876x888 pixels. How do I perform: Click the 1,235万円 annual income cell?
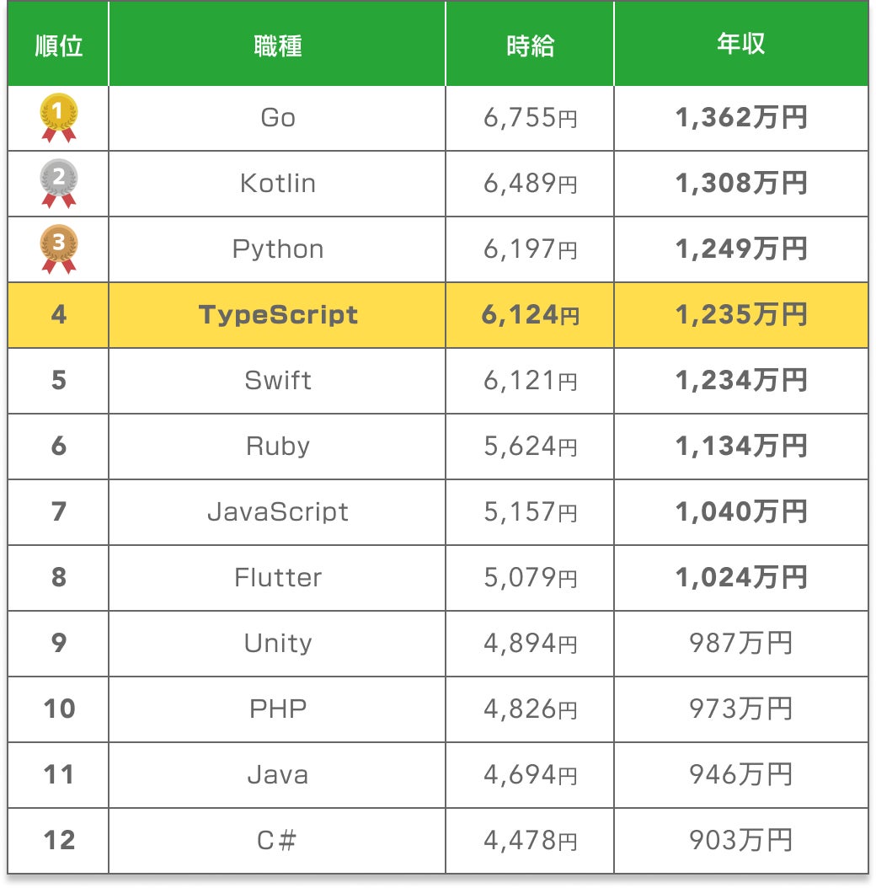click(x=741, y=315)
